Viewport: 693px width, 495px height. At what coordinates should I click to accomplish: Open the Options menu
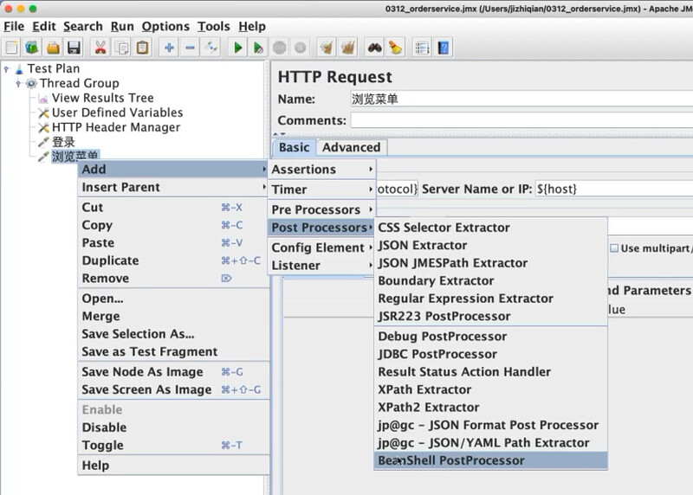point(165,27)
